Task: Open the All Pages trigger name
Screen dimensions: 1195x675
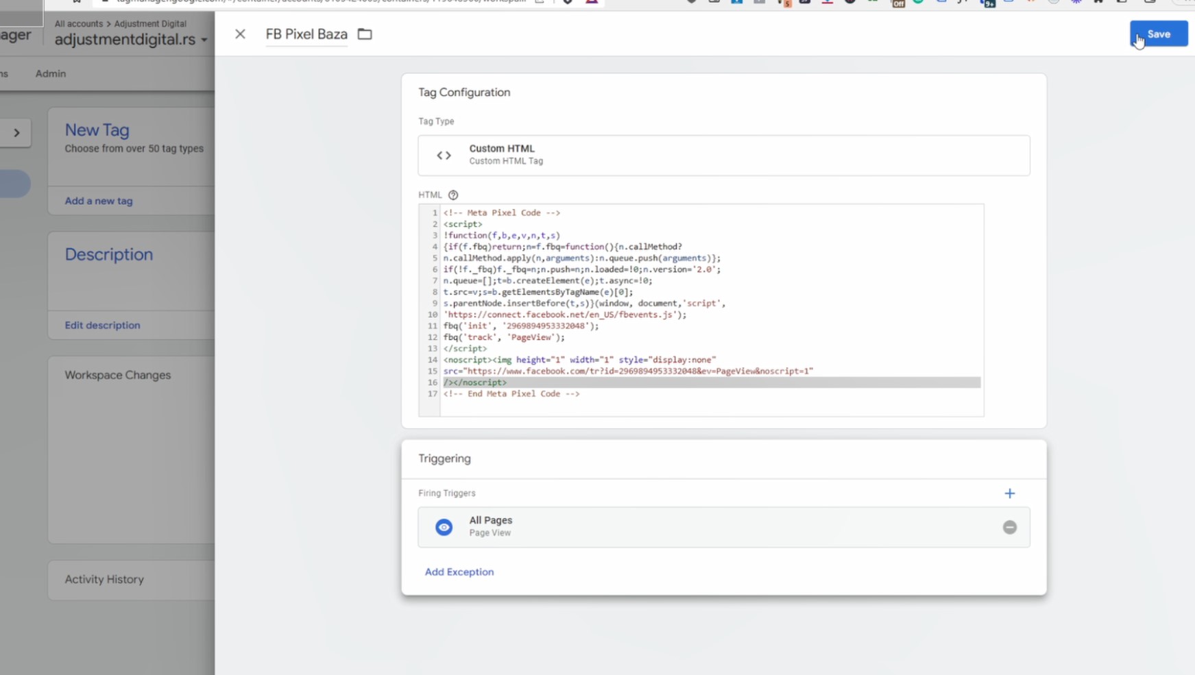Action: pos(491,521)
